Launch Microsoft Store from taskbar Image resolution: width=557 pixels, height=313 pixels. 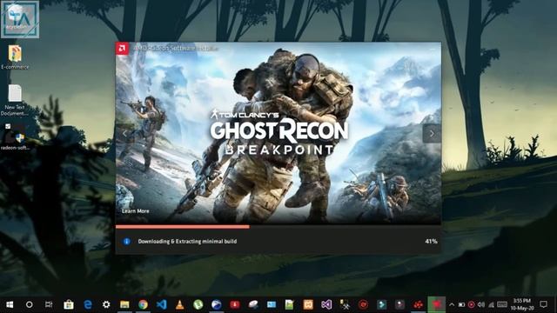click(x=69, y=304)
